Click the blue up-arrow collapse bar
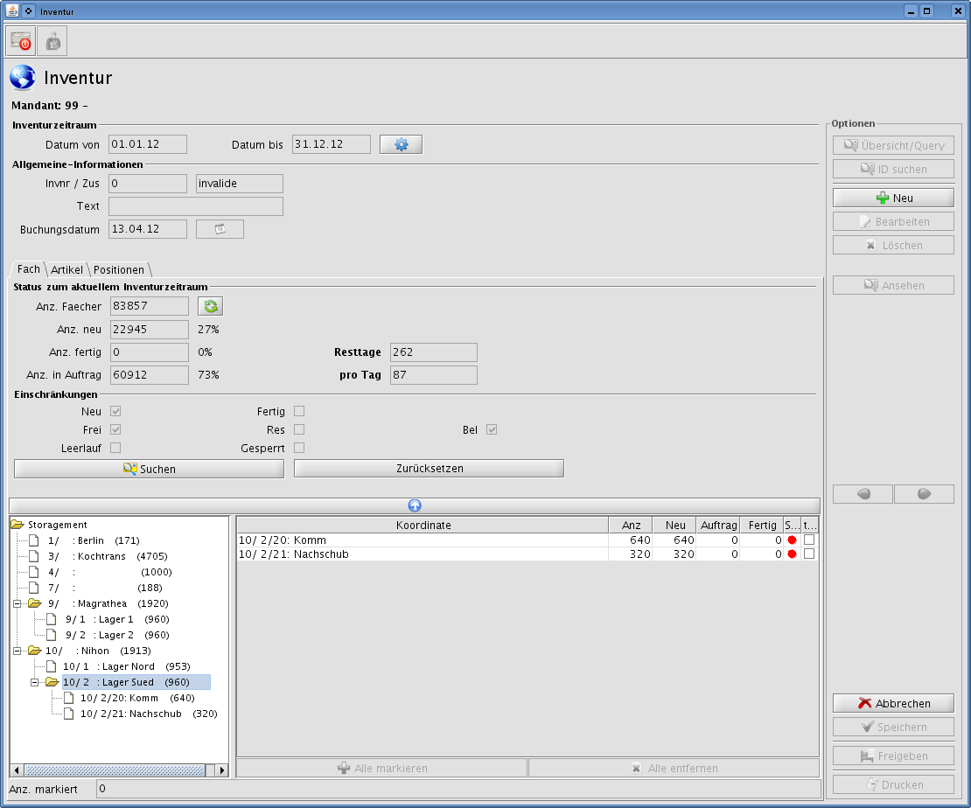971x808 pixels. pyautogui.click(x=415, y=505)
